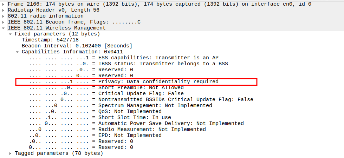Expand the 802.11 radio information section

click(x=4, y=16)
